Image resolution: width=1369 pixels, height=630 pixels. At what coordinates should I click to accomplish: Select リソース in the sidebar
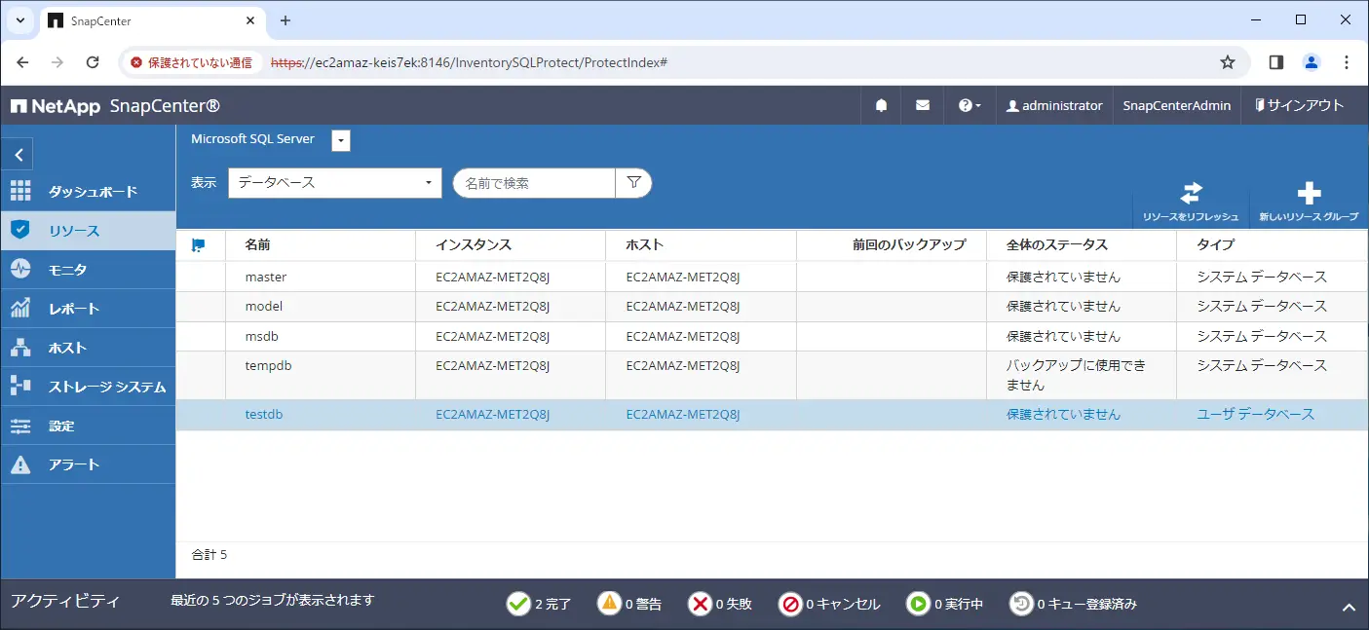point(88,231)
